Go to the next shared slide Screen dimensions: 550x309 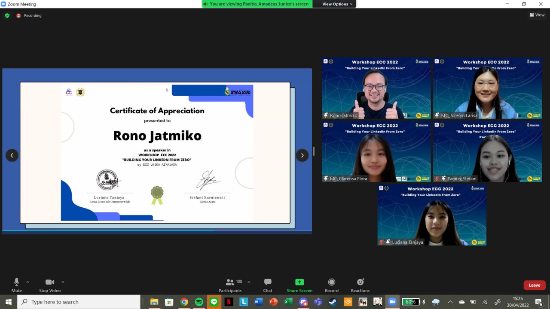pyautogui.click(x=302, y=155)
